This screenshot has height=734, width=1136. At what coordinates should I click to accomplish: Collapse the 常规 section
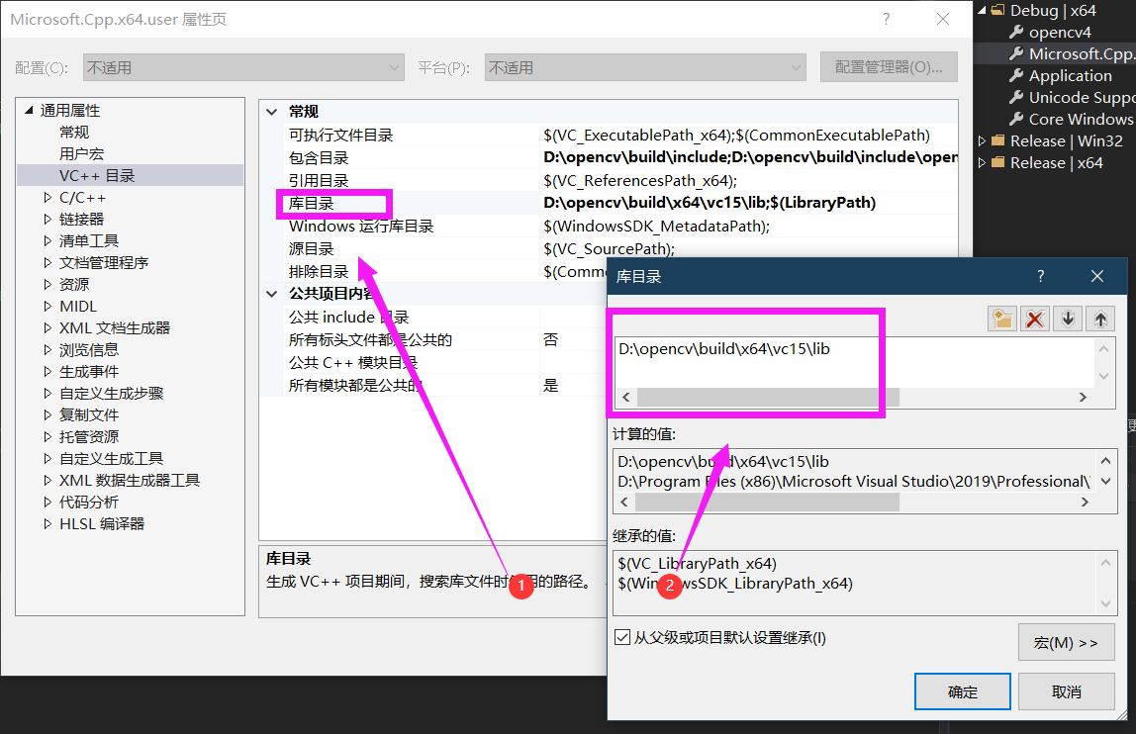tap(271, 111)
